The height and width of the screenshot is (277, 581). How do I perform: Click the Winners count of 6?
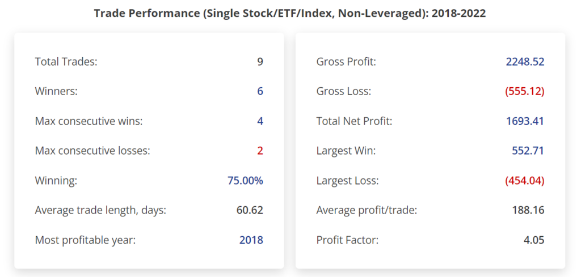(x=260, y=91)
